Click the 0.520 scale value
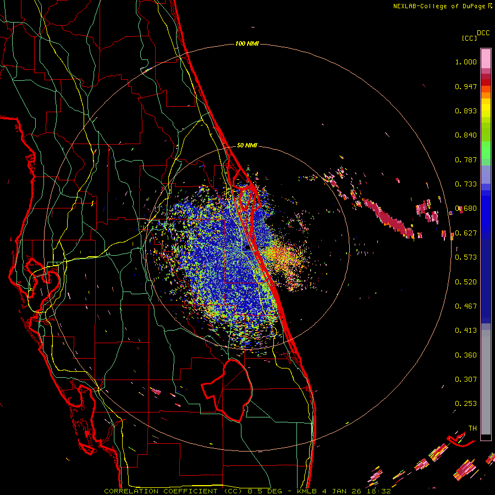 point(466,282)
